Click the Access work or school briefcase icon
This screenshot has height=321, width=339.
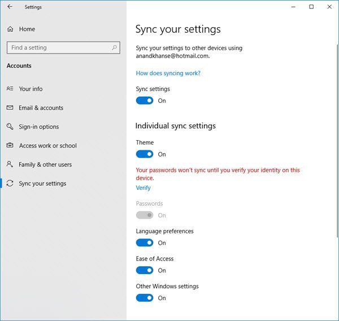coord(10,146)
